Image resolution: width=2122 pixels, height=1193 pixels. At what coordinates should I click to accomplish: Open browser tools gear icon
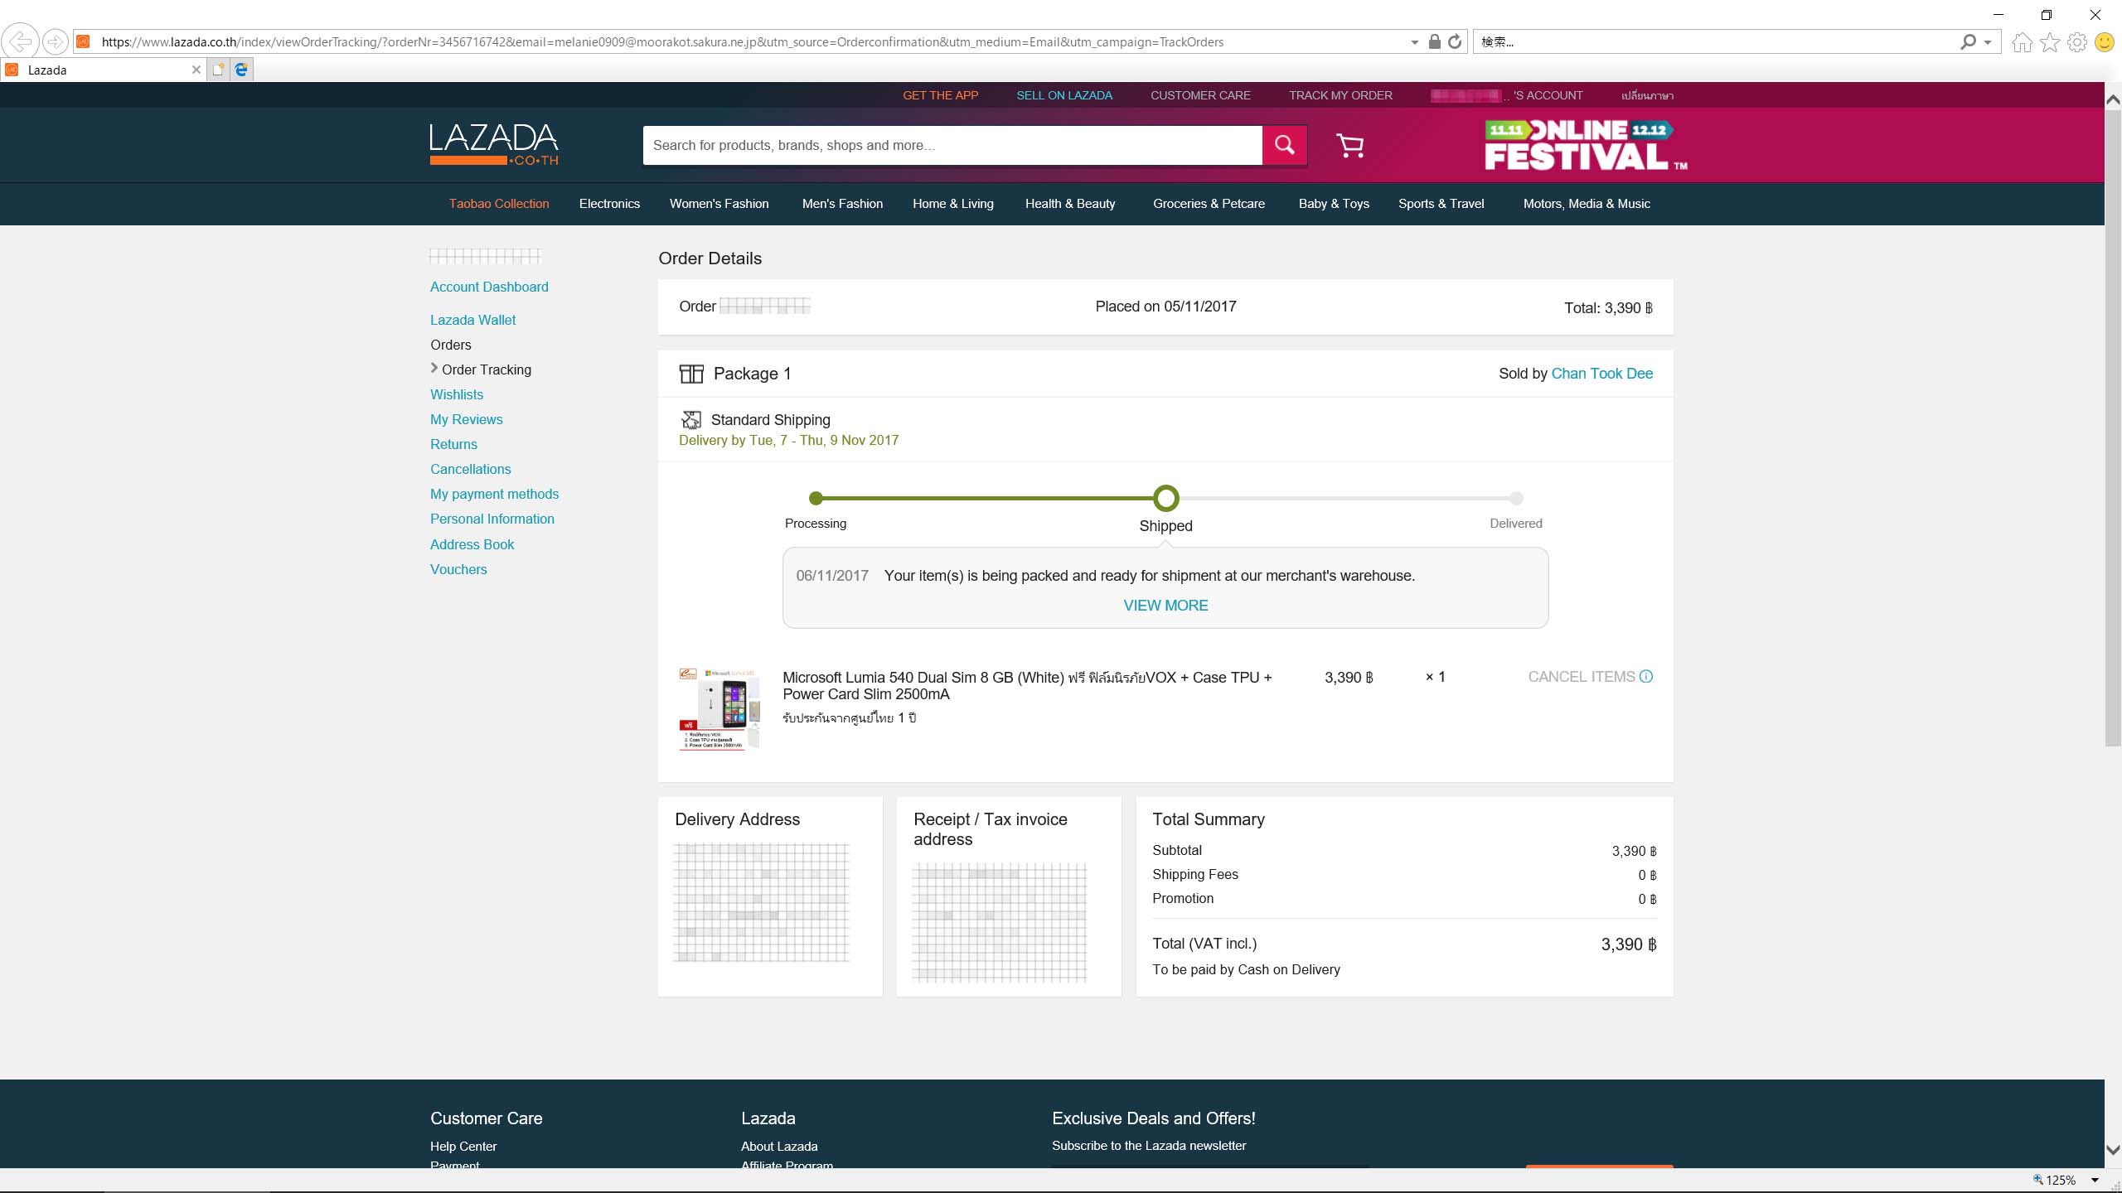pos(2077,42)
